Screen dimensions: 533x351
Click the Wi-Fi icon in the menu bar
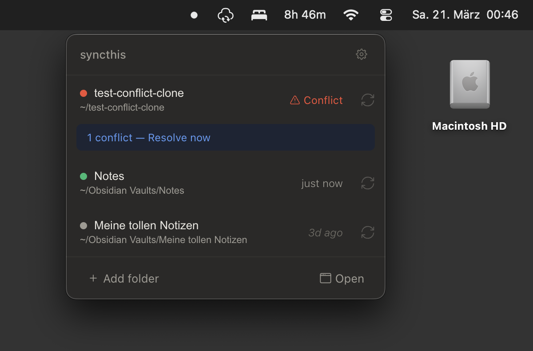coord(351,15)
